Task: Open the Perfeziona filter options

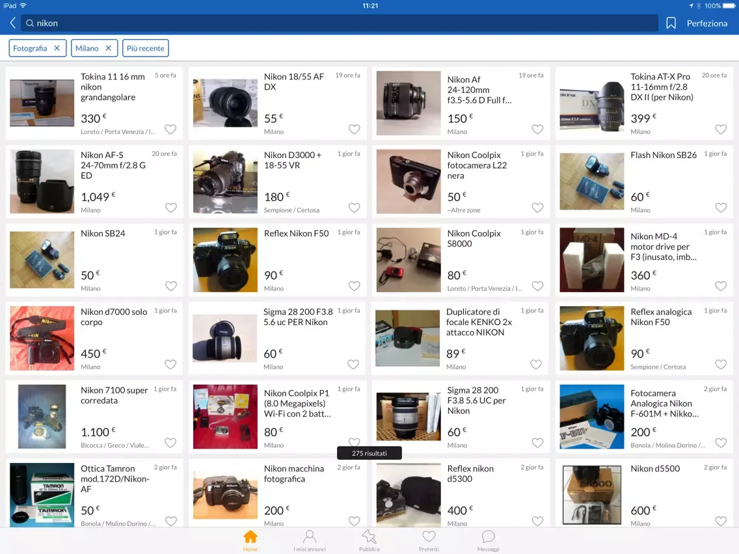Action: click(x=706, y=23)
